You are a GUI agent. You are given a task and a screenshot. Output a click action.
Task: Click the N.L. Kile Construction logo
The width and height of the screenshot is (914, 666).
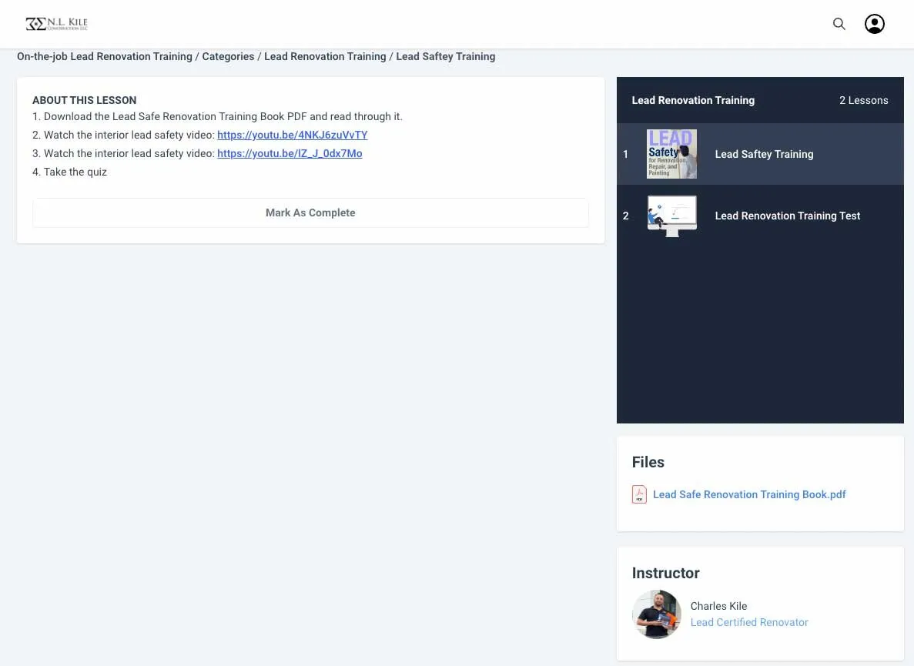tap(57, 24)
